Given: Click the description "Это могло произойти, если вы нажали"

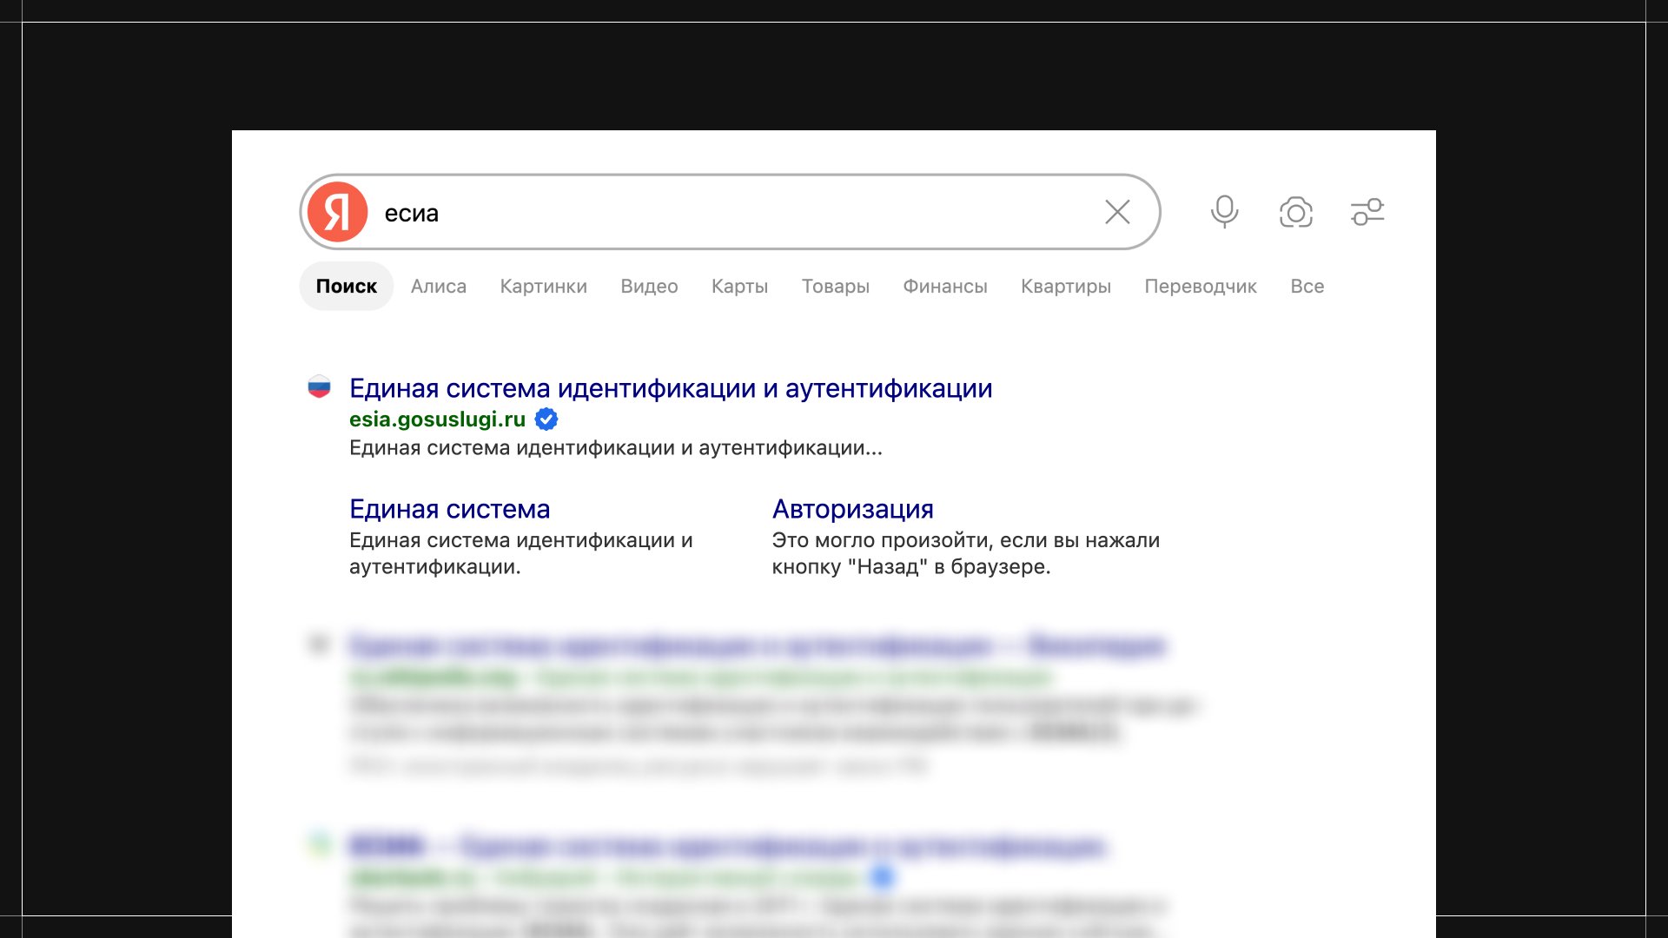Looking at the screenshot, I should point(966,540).
